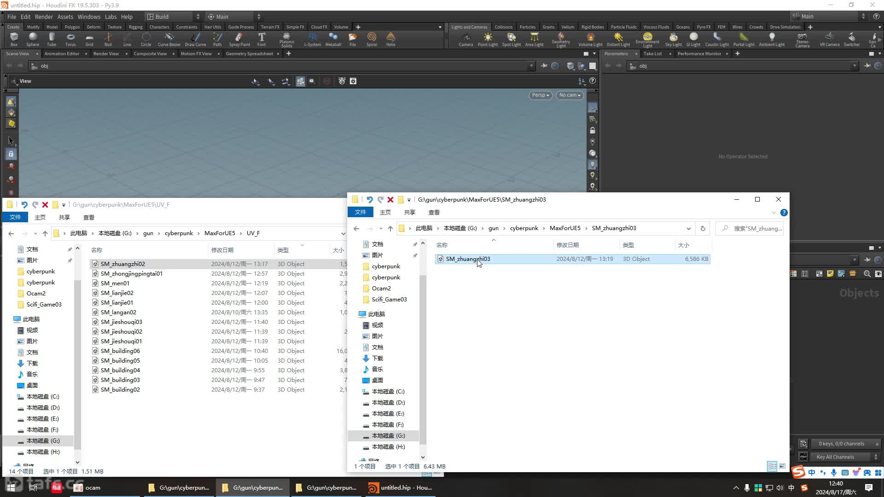Create a Sky Light
The image size is (884, 497).
pos(673,40)
